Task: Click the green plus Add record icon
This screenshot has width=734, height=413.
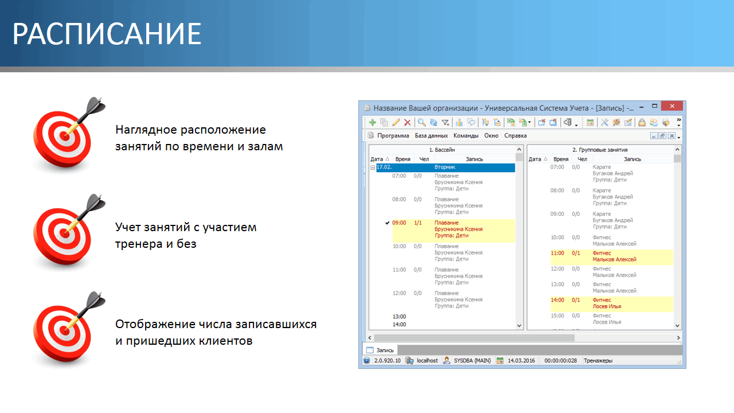Action: (372, 122)
